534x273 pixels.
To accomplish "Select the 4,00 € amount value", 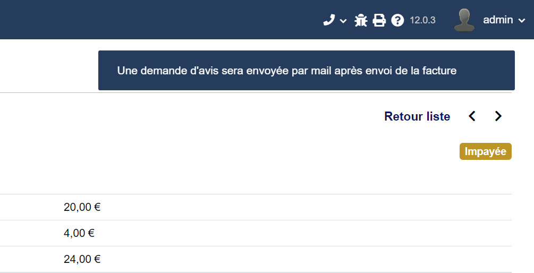I will [x=79, y=233].
